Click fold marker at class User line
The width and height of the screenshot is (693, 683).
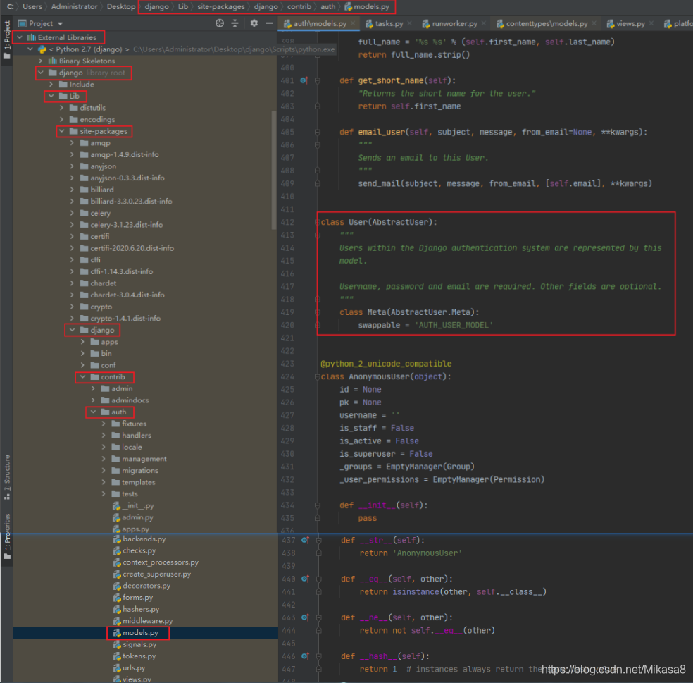click(318, 222)
